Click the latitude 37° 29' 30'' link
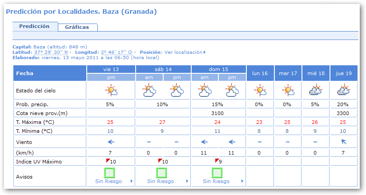The image size is (366, 195). click(44, 52)
